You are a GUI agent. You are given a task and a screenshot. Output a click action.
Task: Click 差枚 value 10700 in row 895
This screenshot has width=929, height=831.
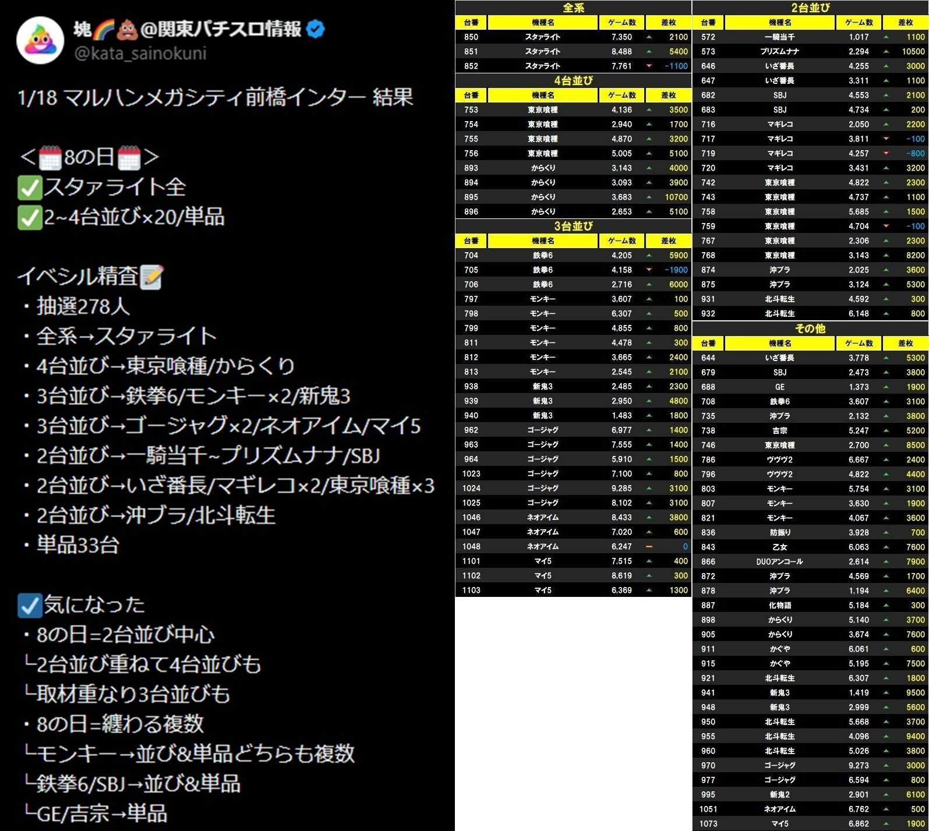[676, 197]
